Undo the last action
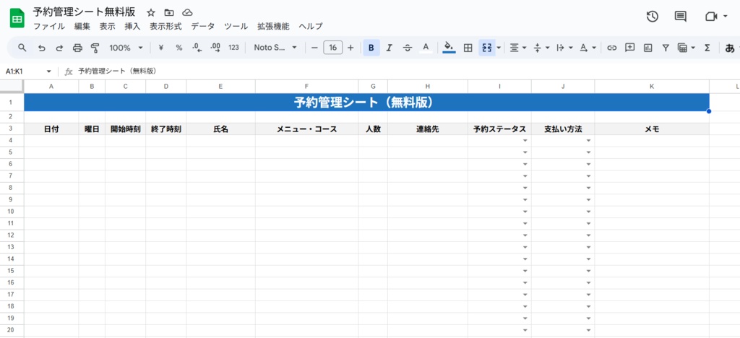Viewport: 740px width, 338px height. [41, 48]
